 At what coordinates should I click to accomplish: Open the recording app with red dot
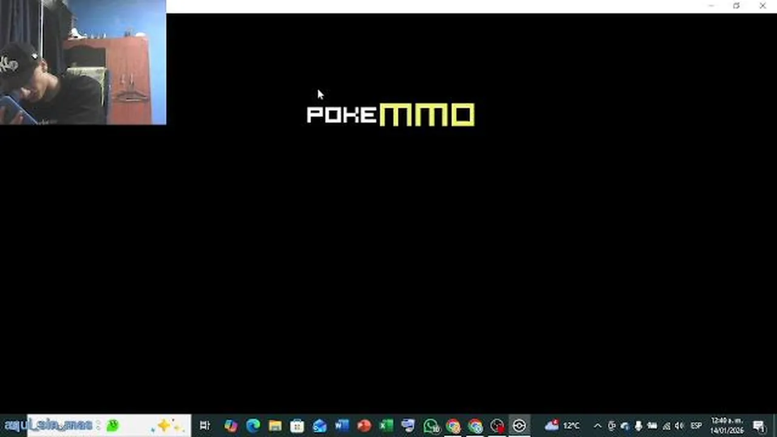(497, 426)
